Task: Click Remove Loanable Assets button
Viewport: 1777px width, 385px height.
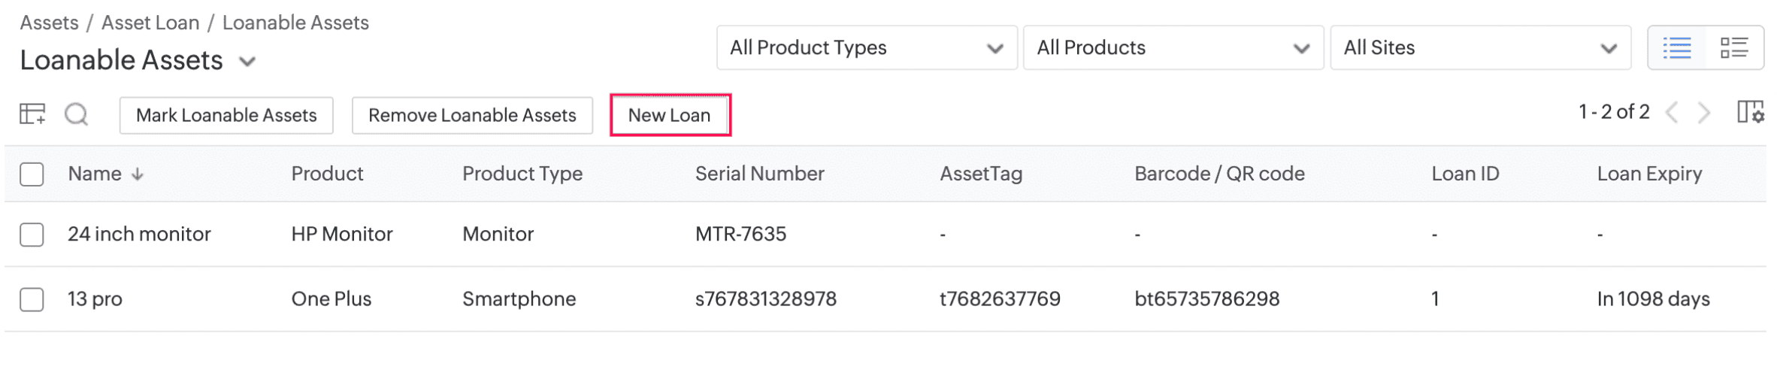Action: pos(472,115)
